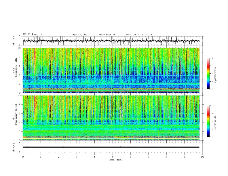Click time axis tick label "10"
This screenshot has height=176, width=228.
[x=202, y=157]
